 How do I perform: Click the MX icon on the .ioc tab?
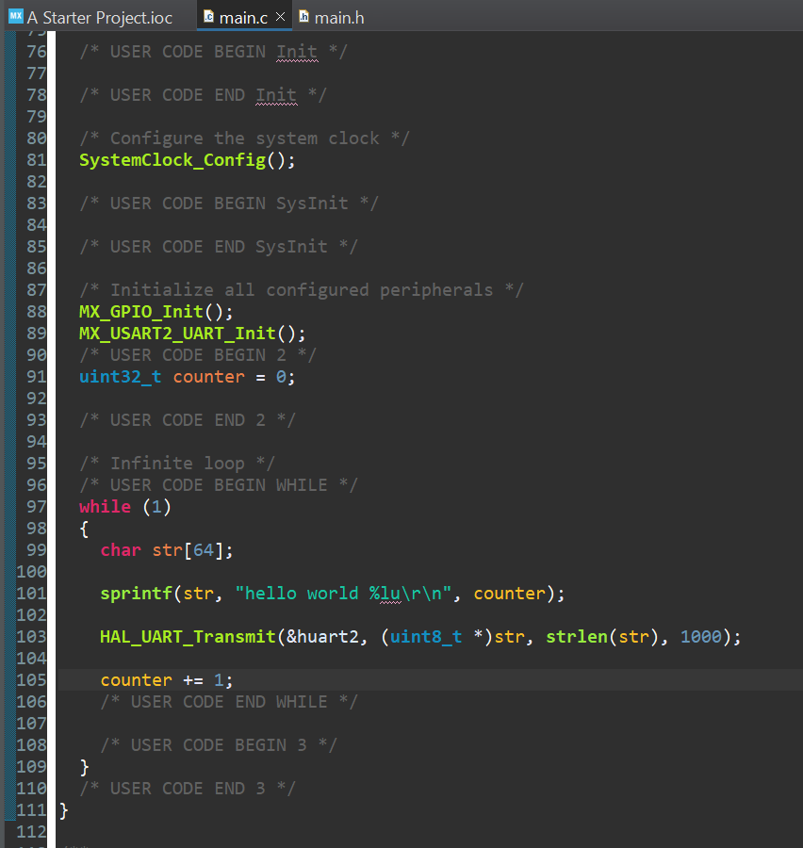point(15,17)
